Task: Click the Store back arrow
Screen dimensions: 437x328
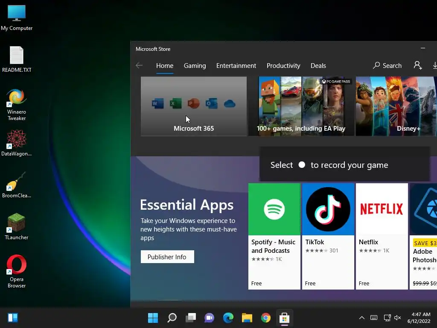Action: click(x=139, y=65)
